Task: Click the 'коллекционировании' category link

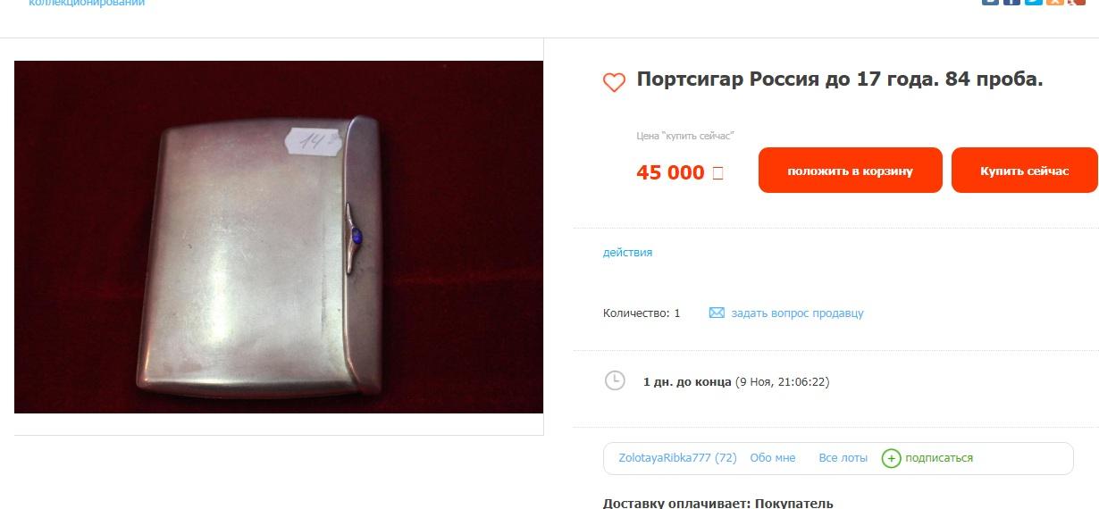Action: pos(87,4)
